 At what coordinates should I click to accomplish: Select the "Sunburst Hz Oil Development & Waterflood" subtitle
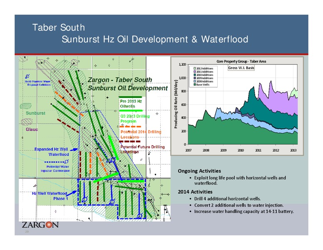(x=155, y=39)
